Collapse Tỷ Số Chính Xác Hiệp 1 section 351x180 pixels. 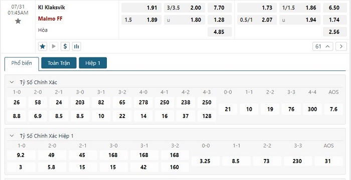tap(12, 135)
